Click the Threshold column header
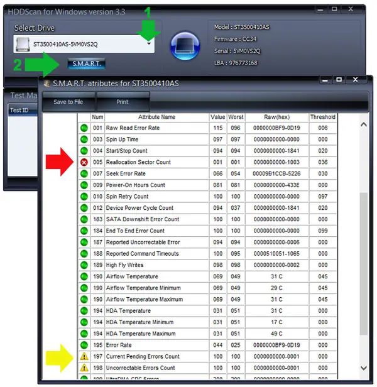 point(323,117)
